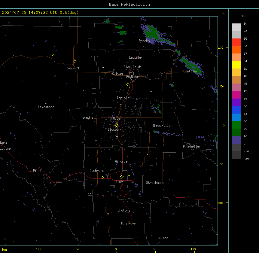This screenshot has width=259, height=253.
Task: Click the yellow diamond marker south of RedDeer
Action: (128, 84)
